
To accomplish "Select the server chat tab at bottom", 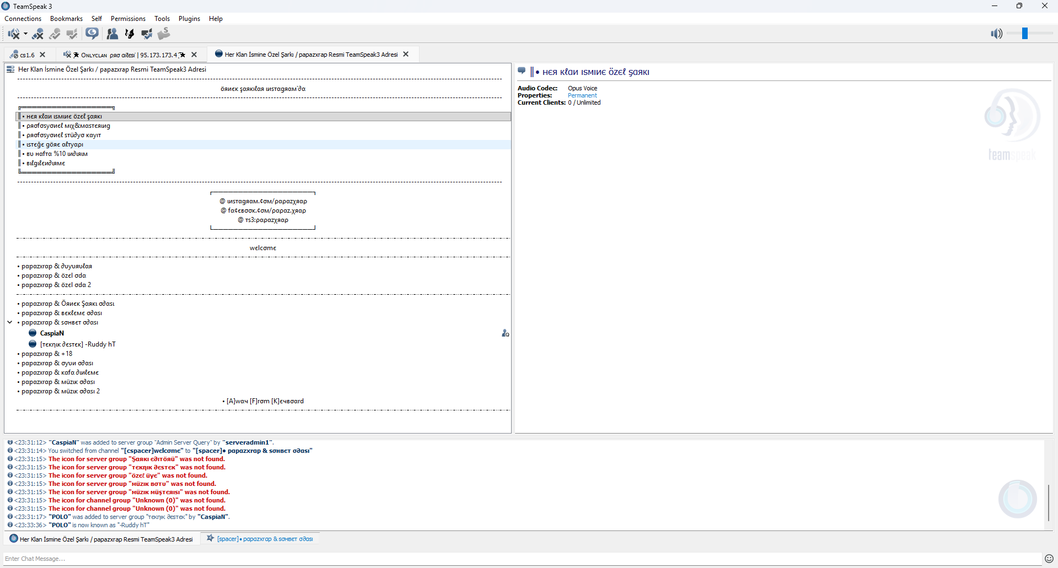I will [x=101, y=539].
